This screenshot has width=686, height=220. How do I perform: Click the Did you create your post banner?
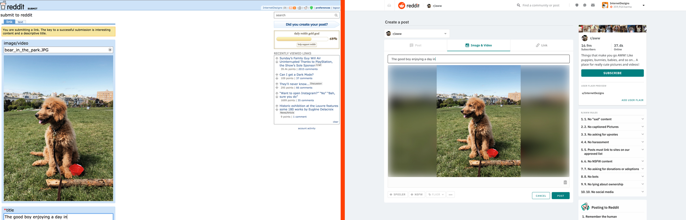click(x=307, y=24)
